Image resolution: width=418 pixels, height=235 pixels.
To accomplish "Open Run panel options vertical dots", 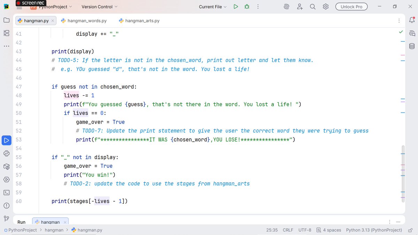I will tap(389, 222).
